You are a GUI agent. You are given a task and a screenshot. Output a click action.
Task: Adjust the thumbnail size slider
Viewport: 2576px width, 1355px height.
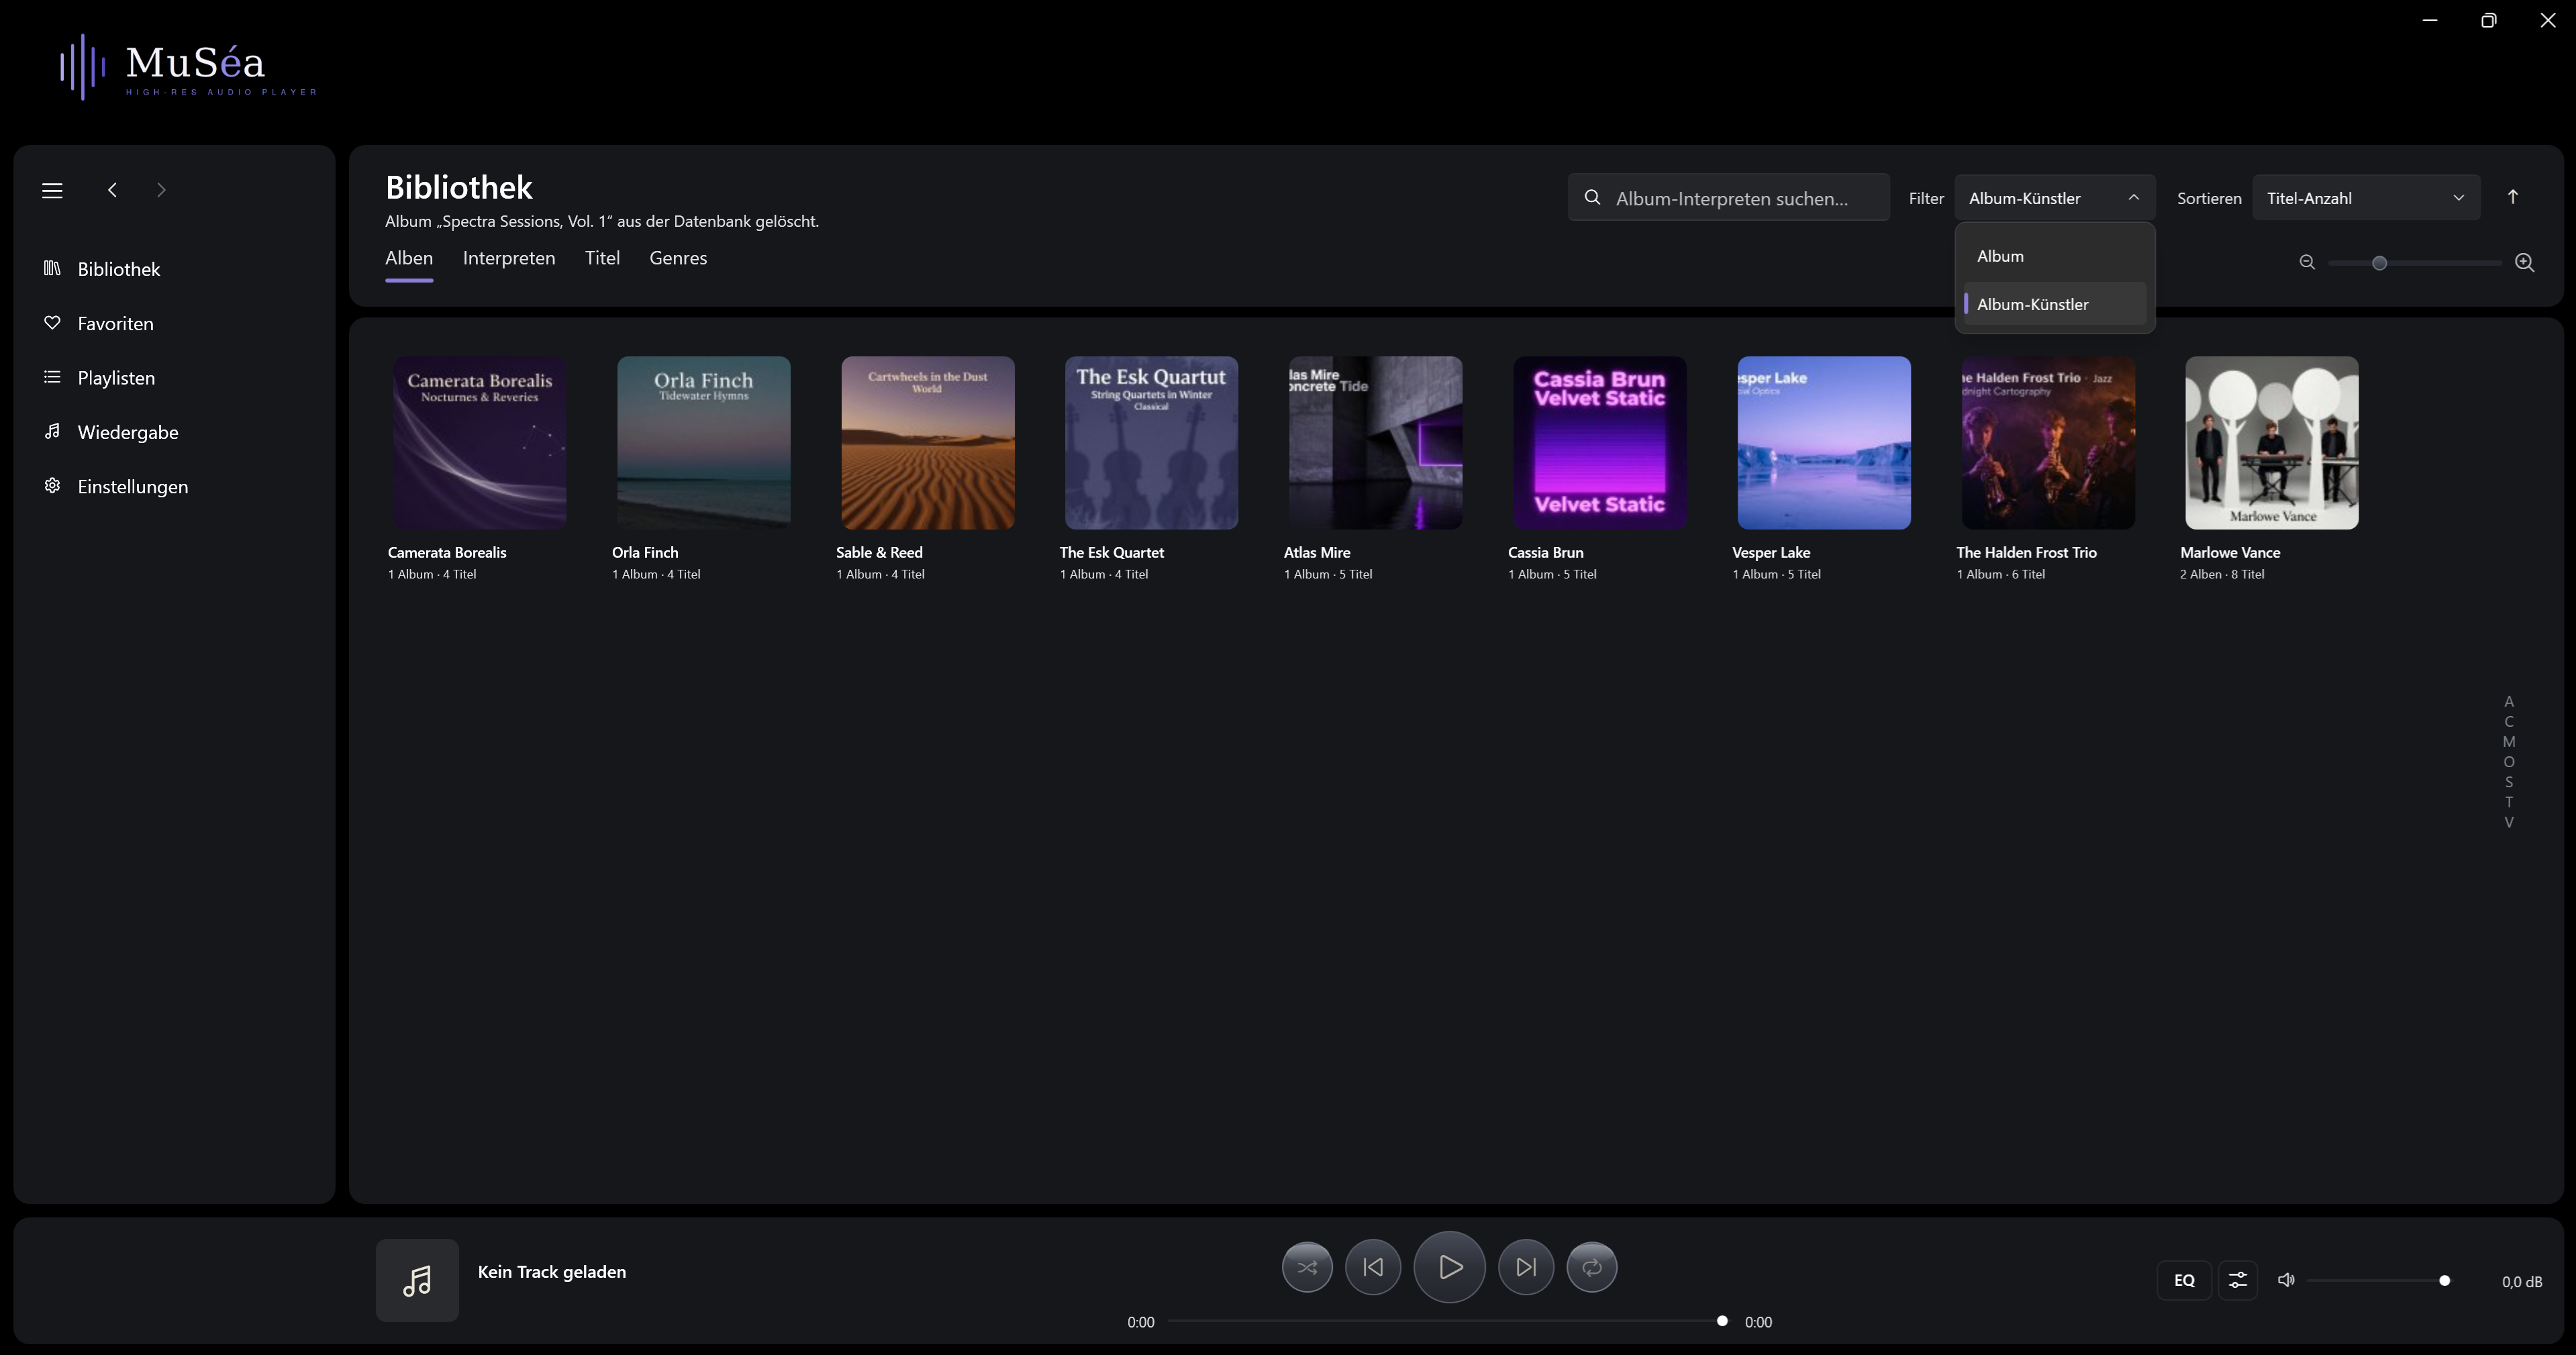2414,263
